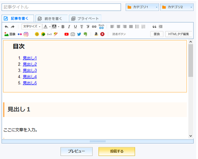198x159 pixels.
Task: Insert an Instagram post
Action: click(x=26, y=34)
